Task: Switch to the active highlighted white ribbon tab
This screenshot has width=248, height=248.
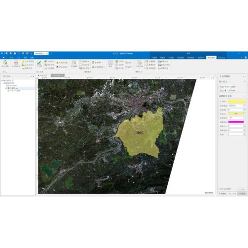Action: [x=211, y=58]
